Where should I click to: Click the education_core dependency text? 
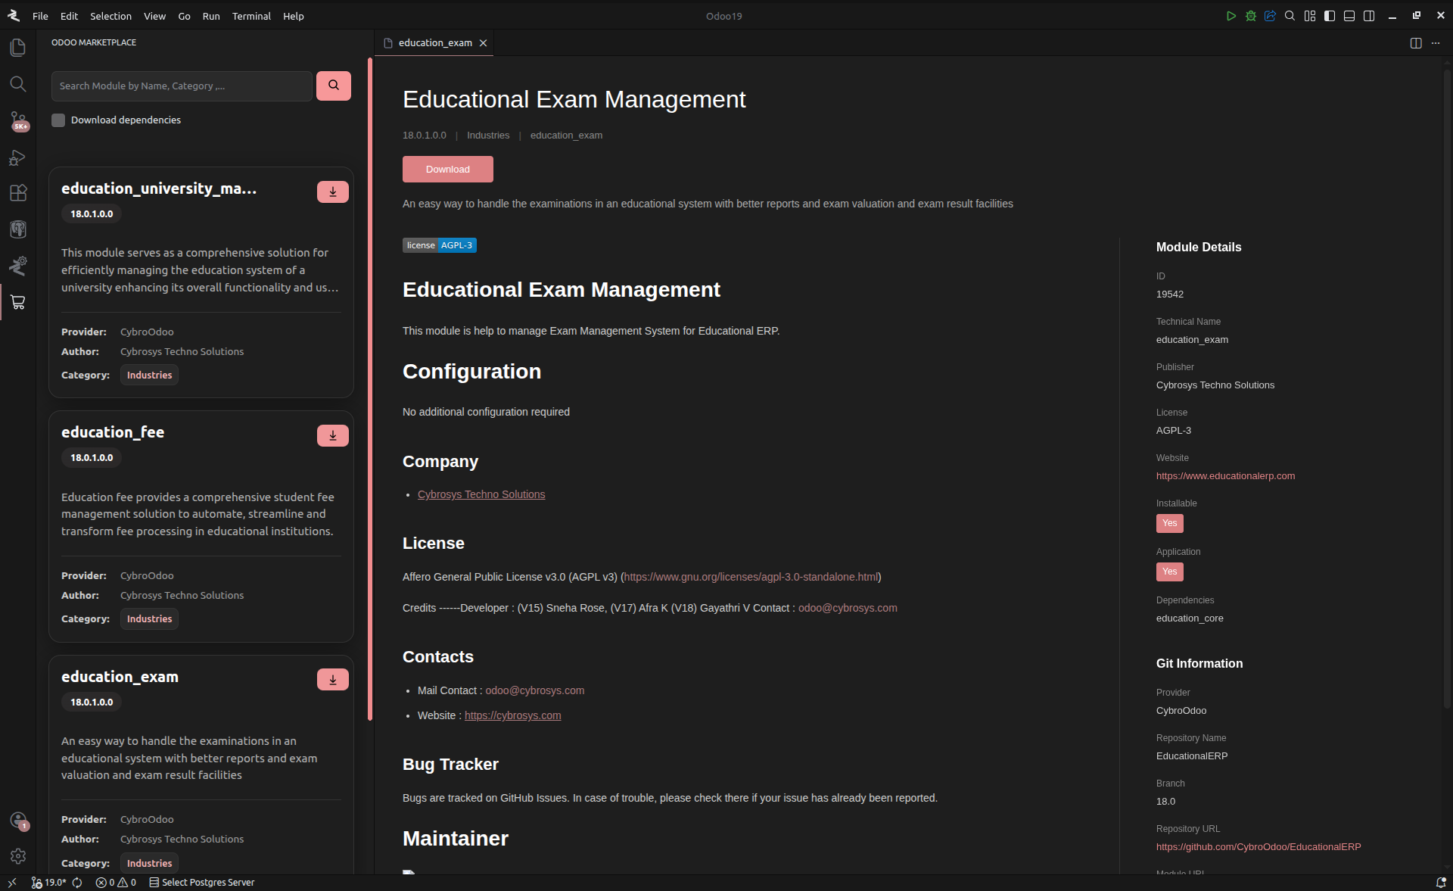(1190, 618)
